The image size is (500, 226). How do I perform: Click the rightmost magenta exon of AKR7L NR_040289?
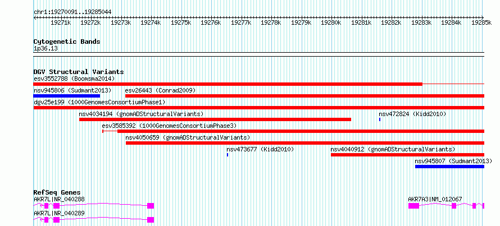click(151, 220)
